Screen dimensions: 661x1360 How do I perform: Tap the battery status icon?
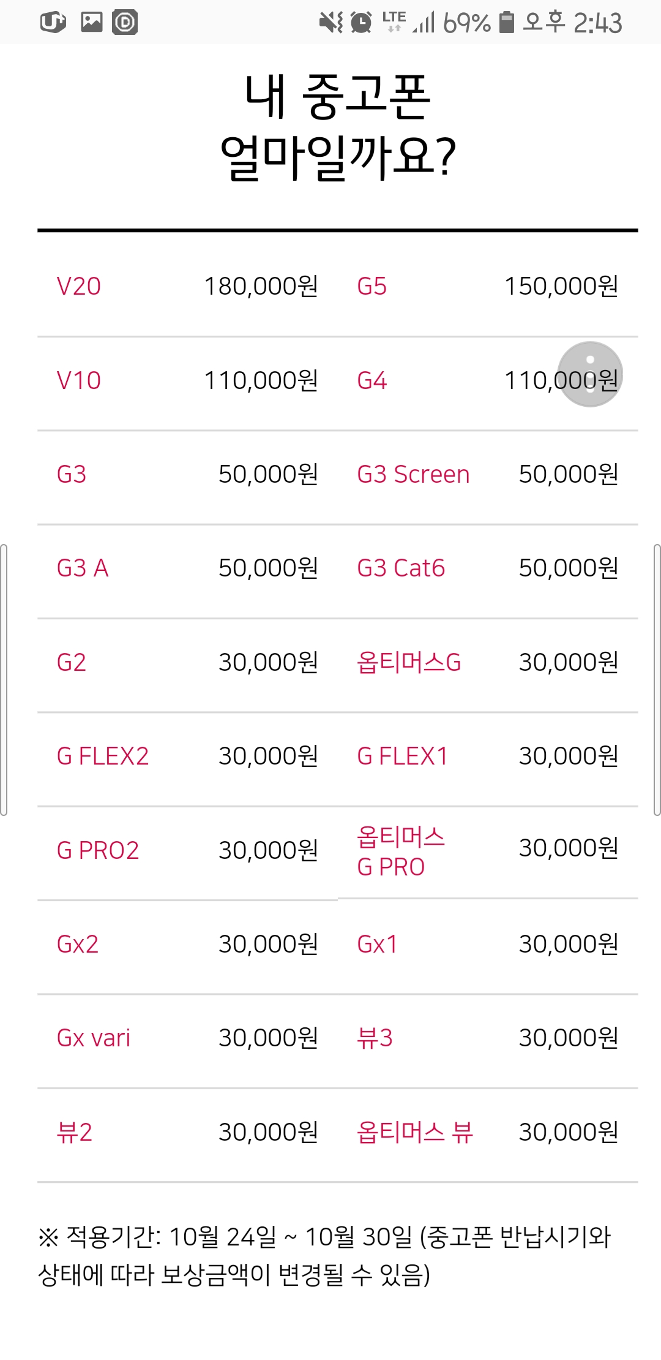click(x=506, y=22)
